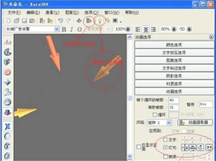Viewport: 216px width, 161px height.
Task: Open the color options palette tool
Action: (8, 52)
